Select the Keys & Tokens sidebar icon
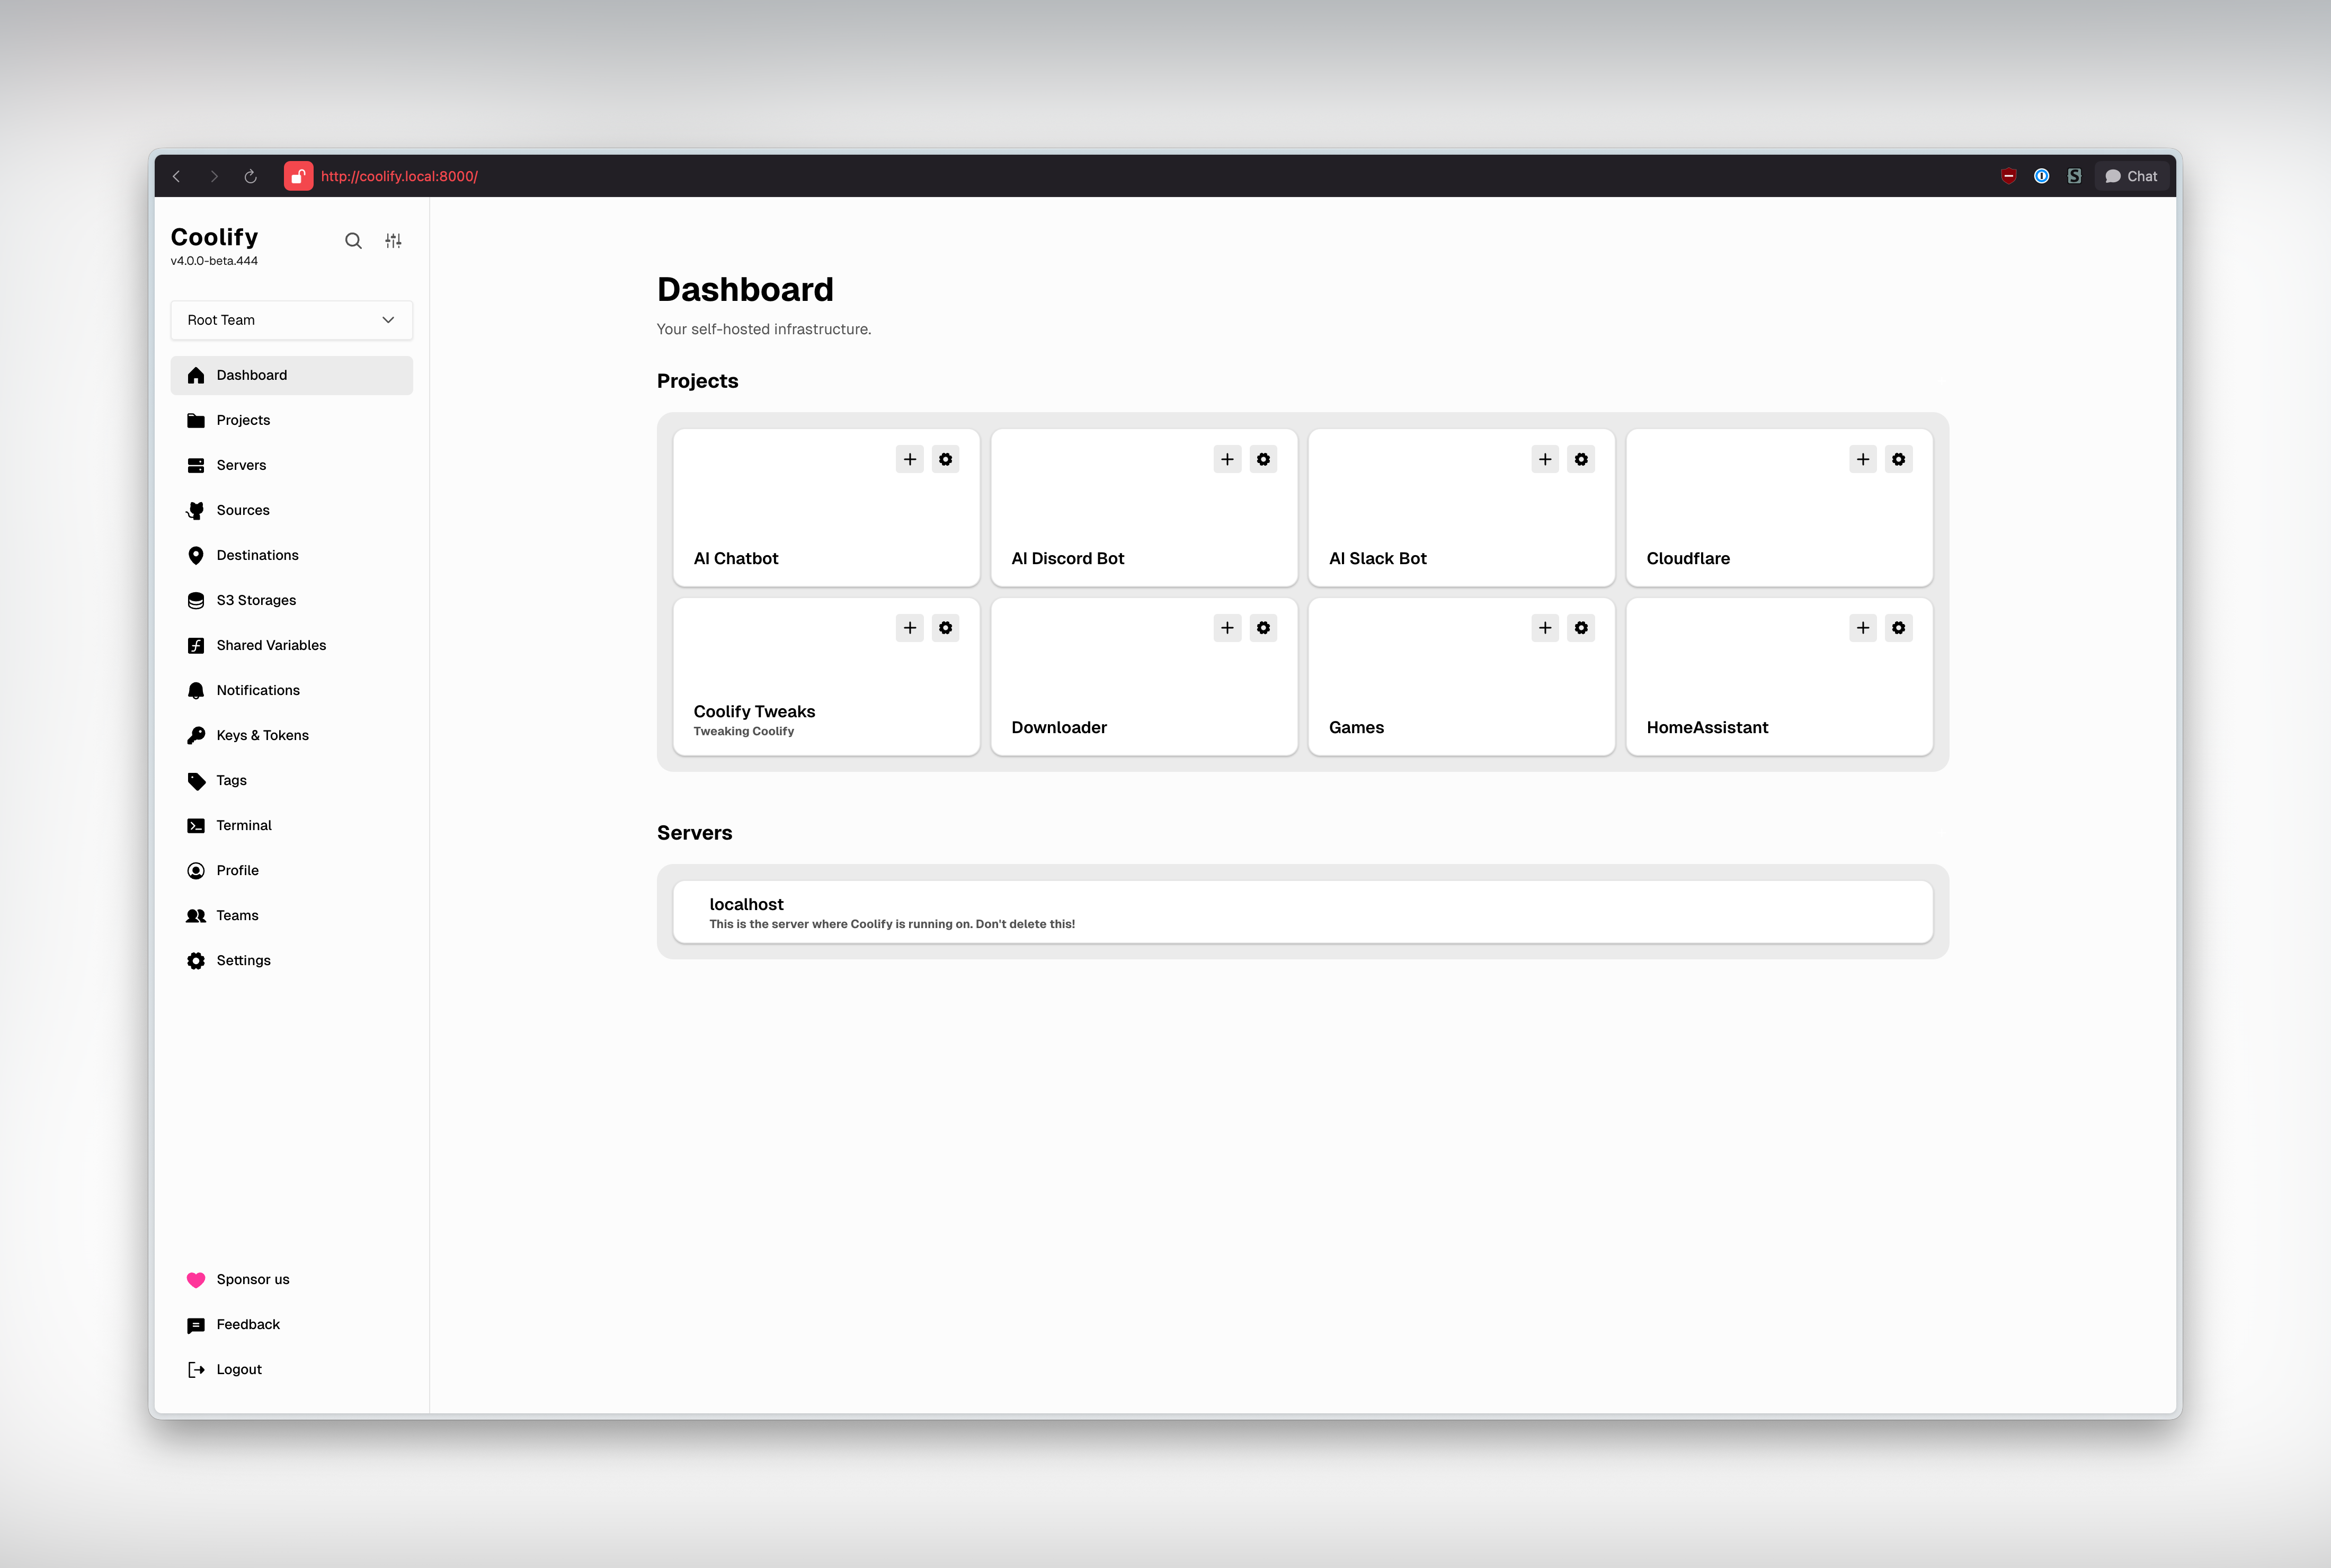 point(196,735)
